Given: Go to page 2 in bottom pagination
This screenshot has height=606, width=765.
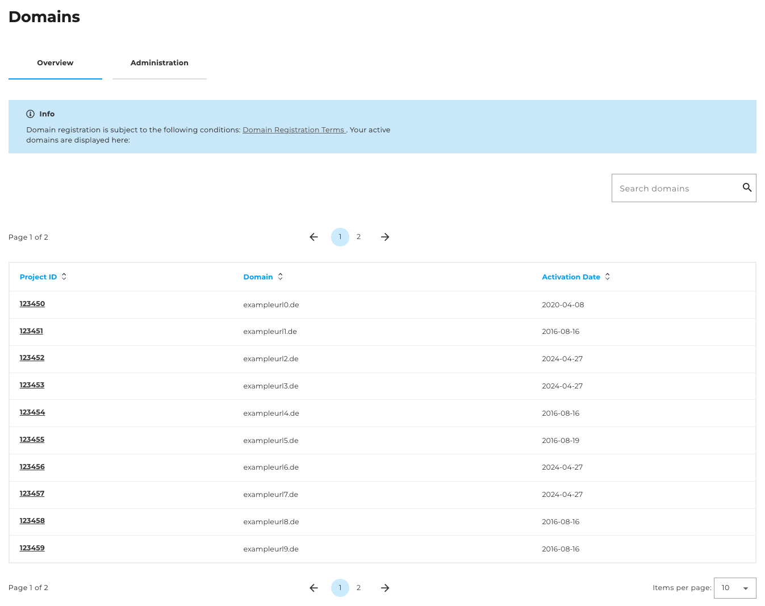Looking at the screenshot, I should pos(358,588).
